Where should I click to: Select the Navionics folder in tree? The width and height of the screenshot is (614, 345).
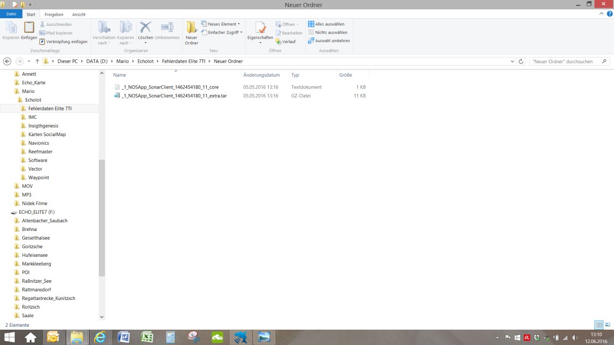(38, 143)
